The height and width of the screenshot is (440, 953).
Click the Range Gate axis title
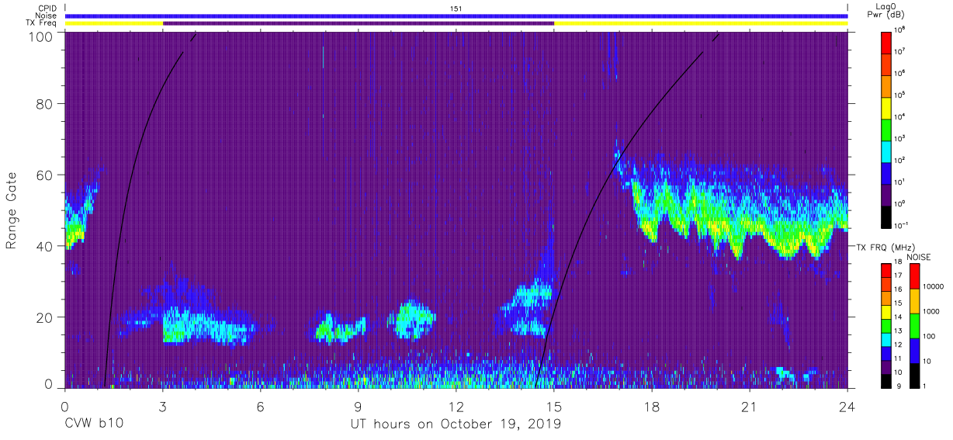(12, 211)
